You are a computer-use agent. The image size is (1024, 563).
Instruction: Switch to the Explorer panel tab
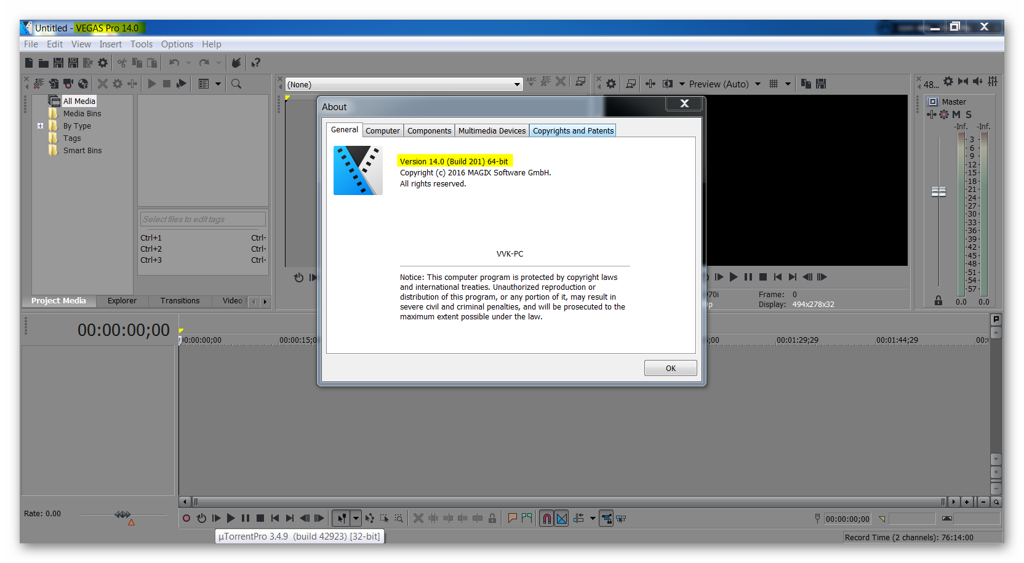tap(122, 301)
